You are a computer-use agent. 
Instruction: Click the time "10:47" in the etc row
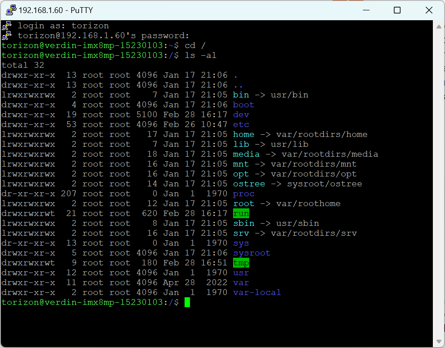214,125
